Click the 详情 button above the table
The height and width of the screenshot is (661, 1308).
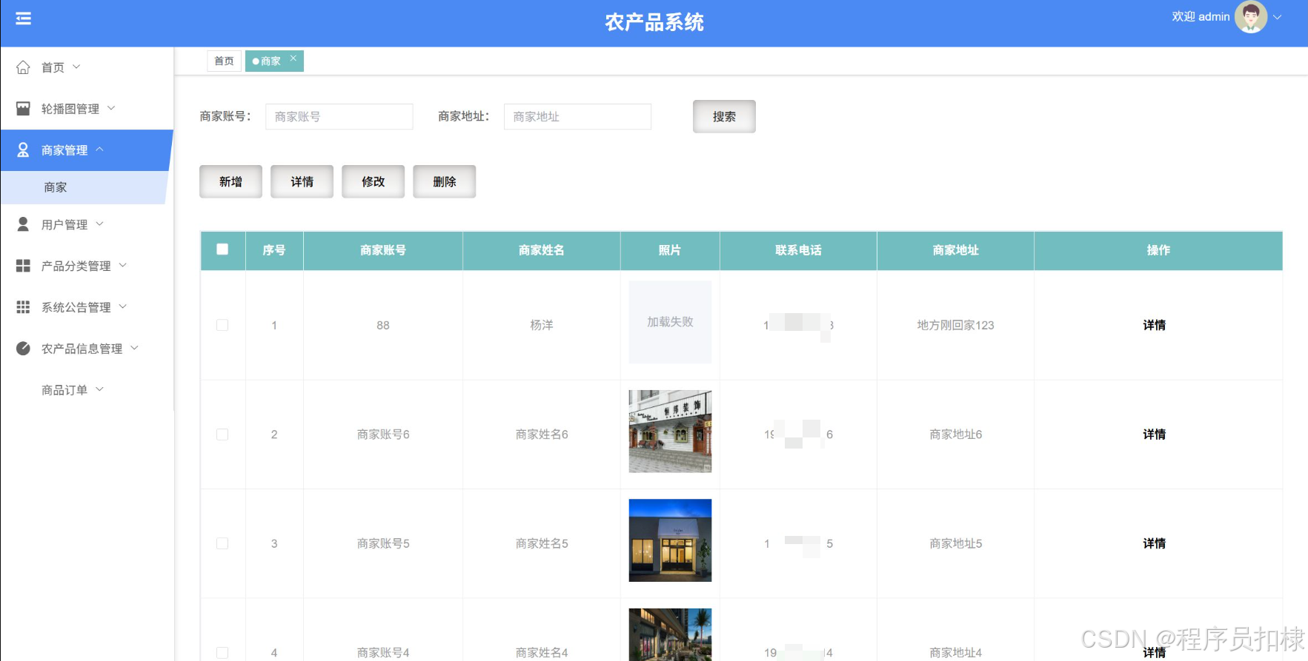click(302, 181)
